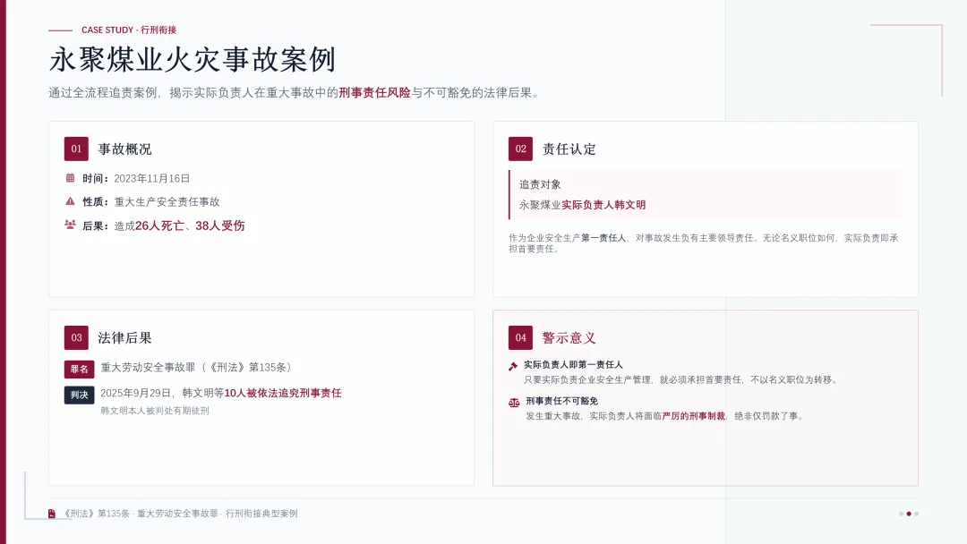Click the note 韩文明本人被判处有期徒刑

[x=155, y=411]
